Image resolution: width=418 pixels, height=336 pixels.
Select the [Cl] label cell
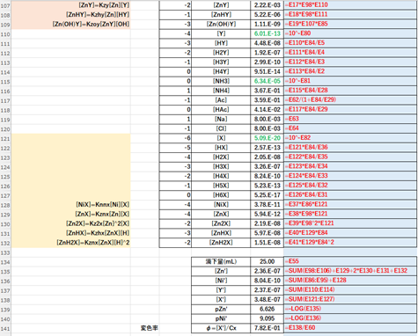(x=221, y=128)
